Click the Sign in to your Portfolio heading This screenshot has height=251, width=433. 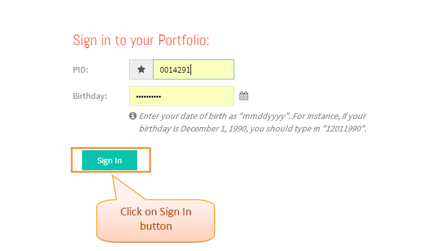pyautogui.click(x=141, y=40)
